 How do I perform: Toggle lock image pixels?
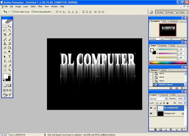tap(160, 103)
